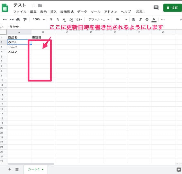Click the テスト document title

(x=20, y=5)
